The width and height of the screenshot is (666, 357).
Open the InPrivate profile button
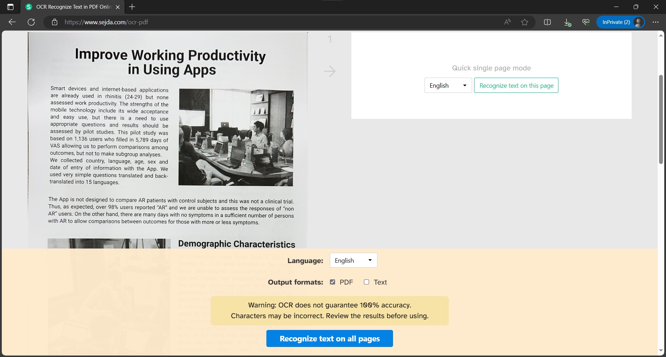point(620,22)
